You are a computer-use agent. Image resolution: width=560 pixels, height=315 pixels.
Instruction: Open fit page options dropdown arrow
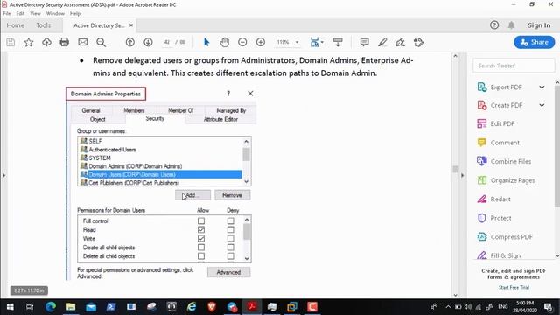[x=322, y=42]
